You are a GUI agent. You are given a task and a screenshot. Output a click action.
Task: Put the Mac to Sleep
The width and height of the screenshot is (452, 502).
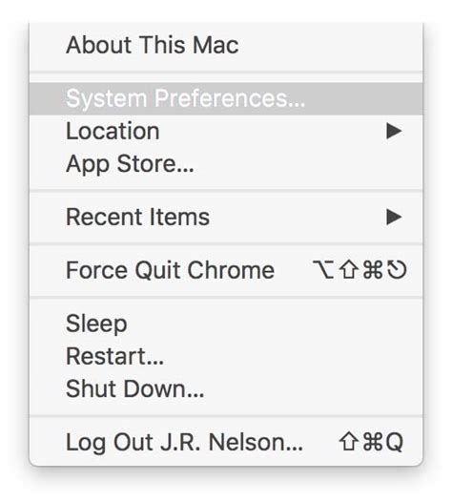point(226,324)
